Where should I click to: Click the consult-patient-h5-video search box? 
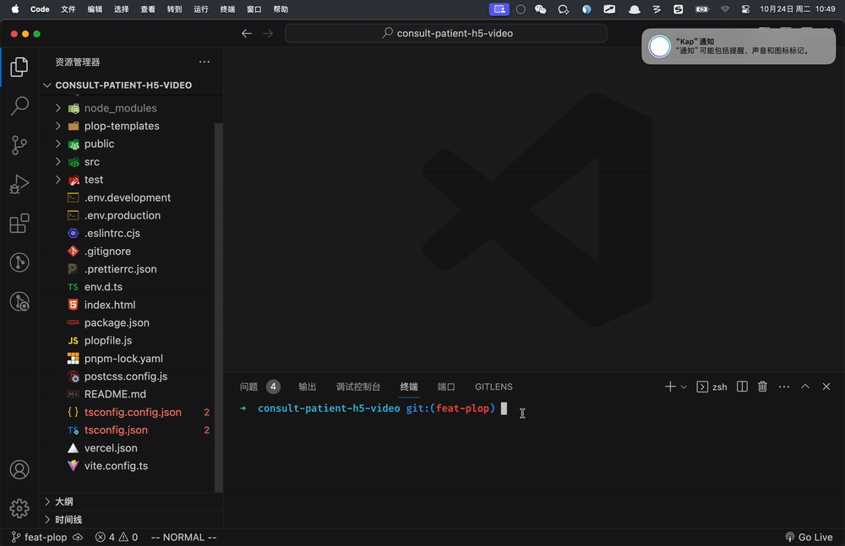click(x=446, y=34)
